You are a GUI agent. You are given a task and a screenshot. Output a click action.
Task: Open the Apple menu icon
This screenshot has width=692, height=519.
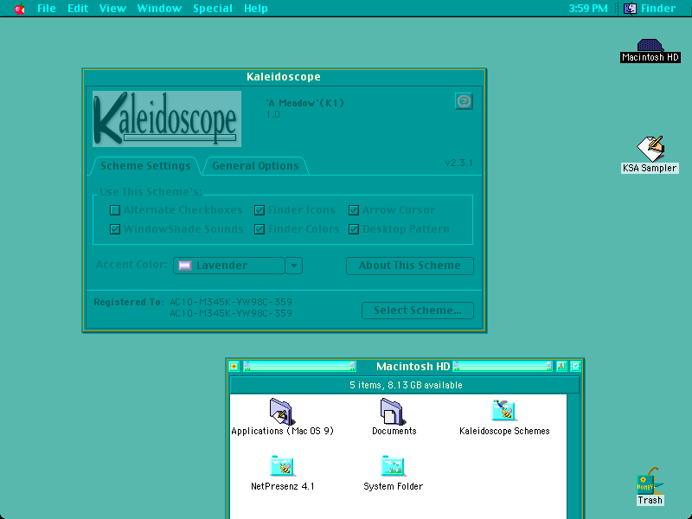(19, 9)
